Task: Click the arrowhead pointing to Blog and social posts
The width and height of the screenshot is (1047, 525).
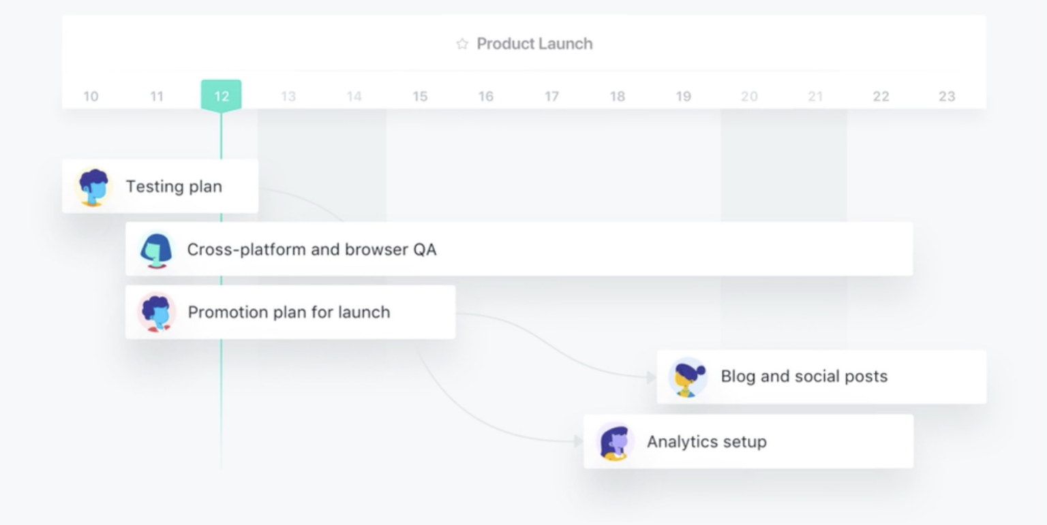Action: [x=652, y=377]
